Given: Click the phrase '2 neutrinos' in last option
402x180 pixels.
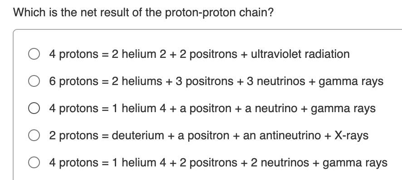Looking at the screenshot, I should (x=280, y=163).
